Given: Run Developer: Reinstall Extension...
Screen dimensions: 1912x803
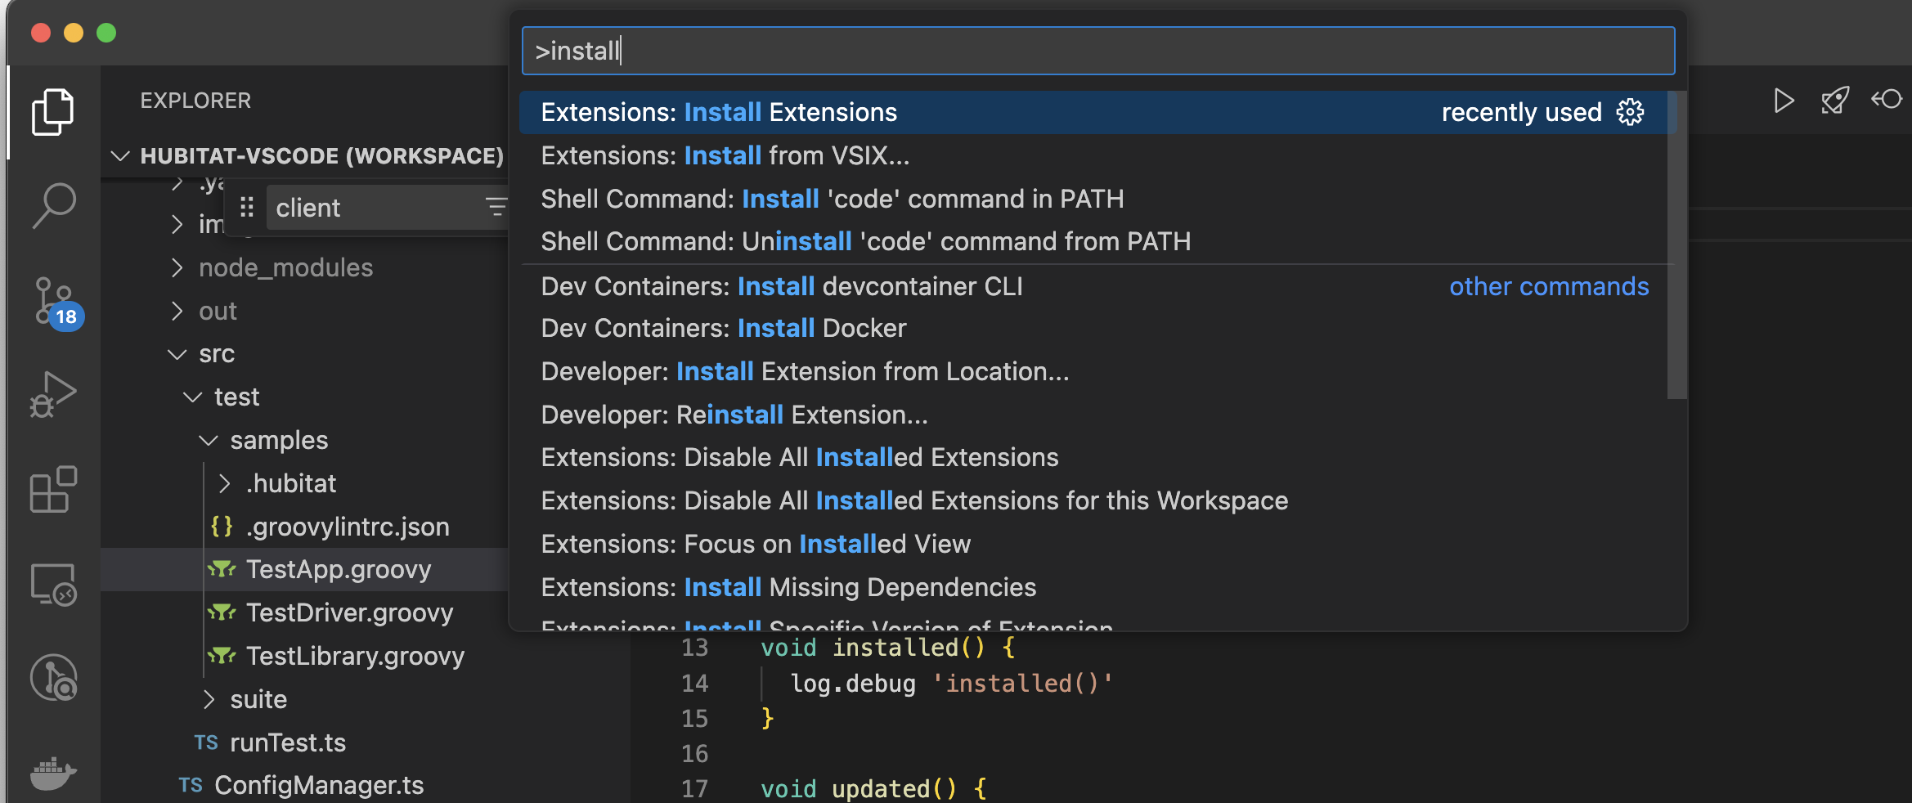Looking at the screenshot, I should 1097,415.
